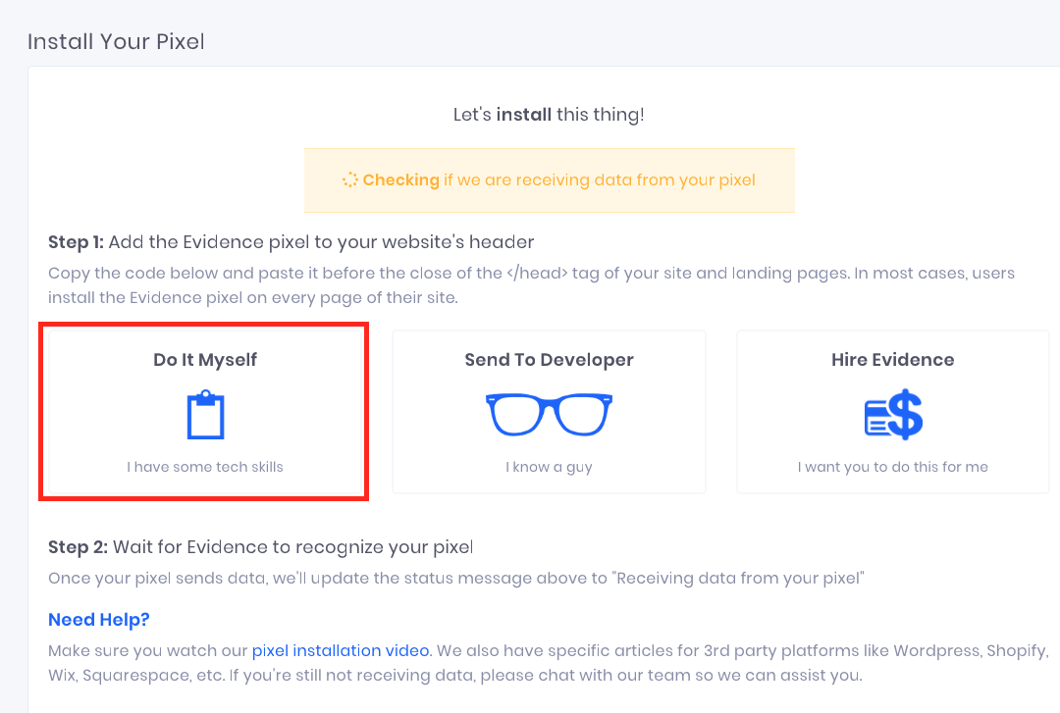Click the dollar card icon under Hire Evidence
This screenshot has width=1060, height=713.
pos(893,414)
